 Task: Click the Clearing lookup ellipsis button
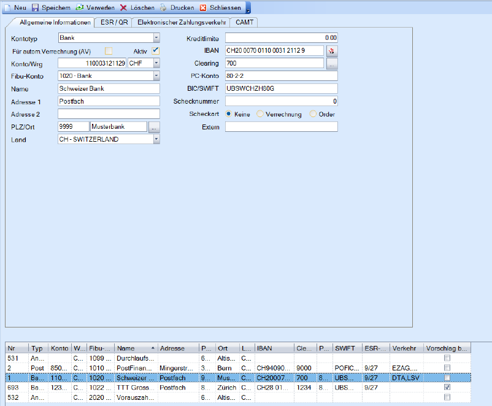pos(331,63)
